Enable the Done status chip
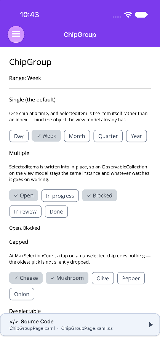Viewport: 160px width, 349px height. [x=56, y=212]
